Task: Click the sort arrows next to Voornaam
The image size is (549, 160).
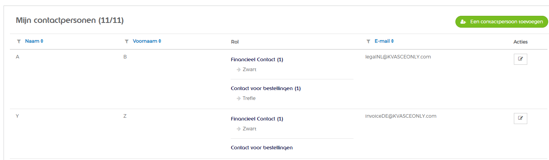Action: coord(160,41)
